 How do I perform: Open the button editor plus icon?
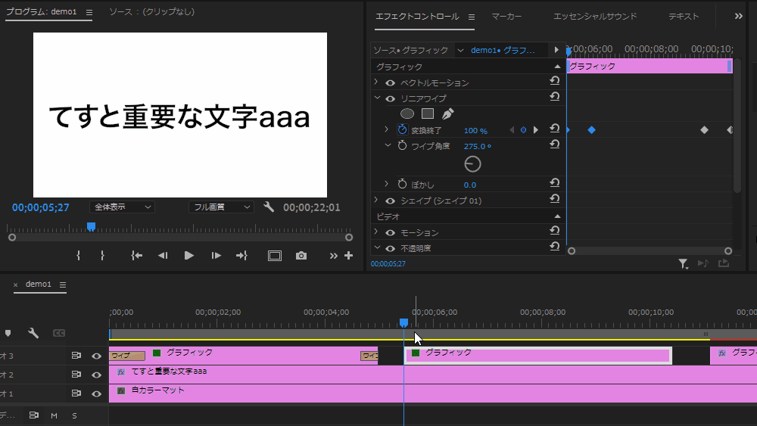coord(348,256)
